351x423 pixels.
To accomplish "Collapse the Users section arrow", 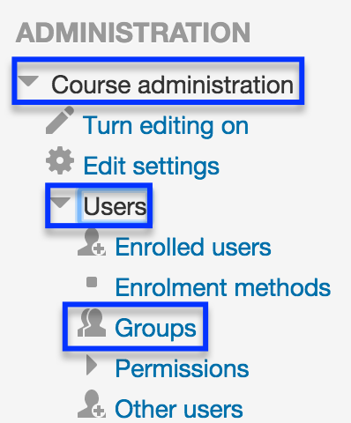I will (60, 202).
